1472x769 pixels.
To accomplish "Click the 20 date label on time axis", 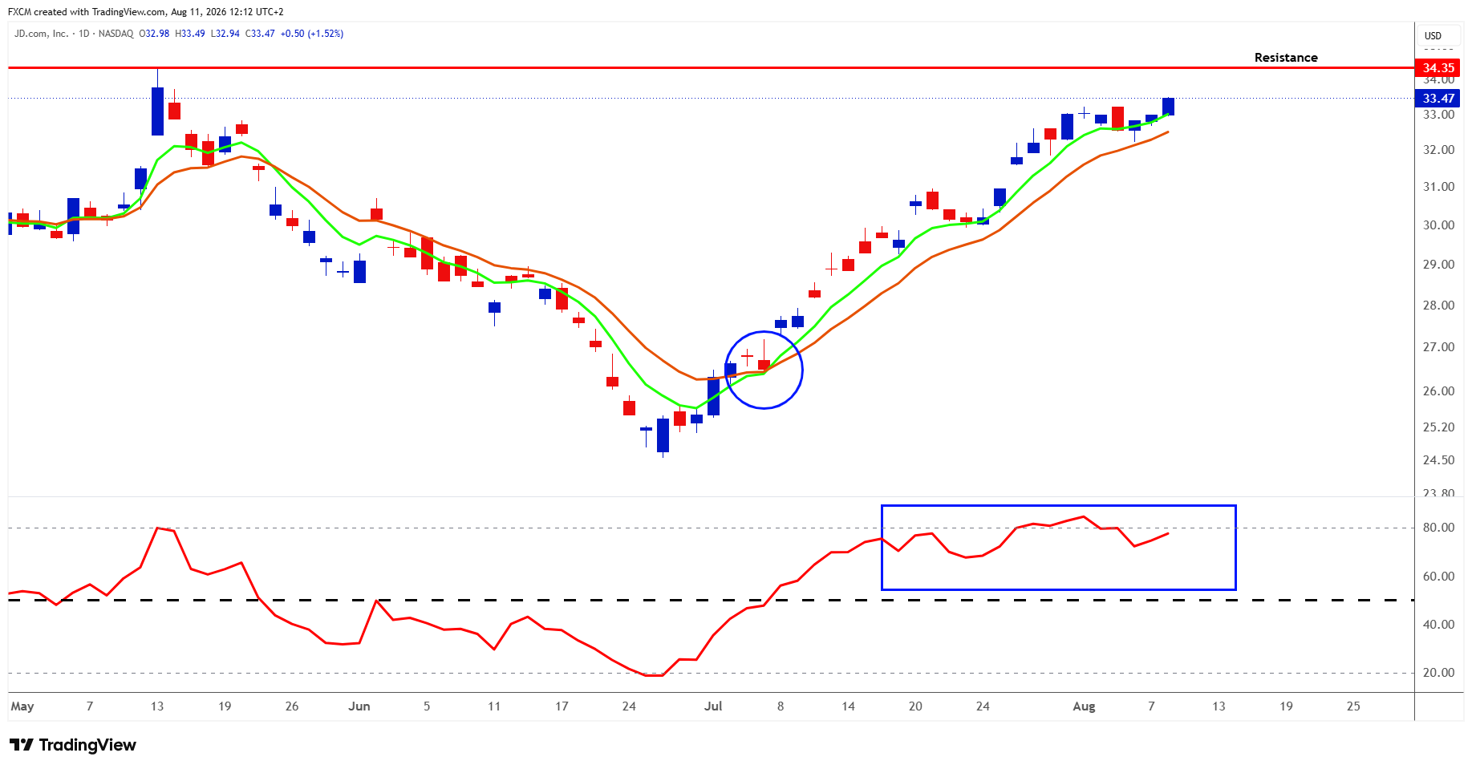I will (x=915, y=706).
